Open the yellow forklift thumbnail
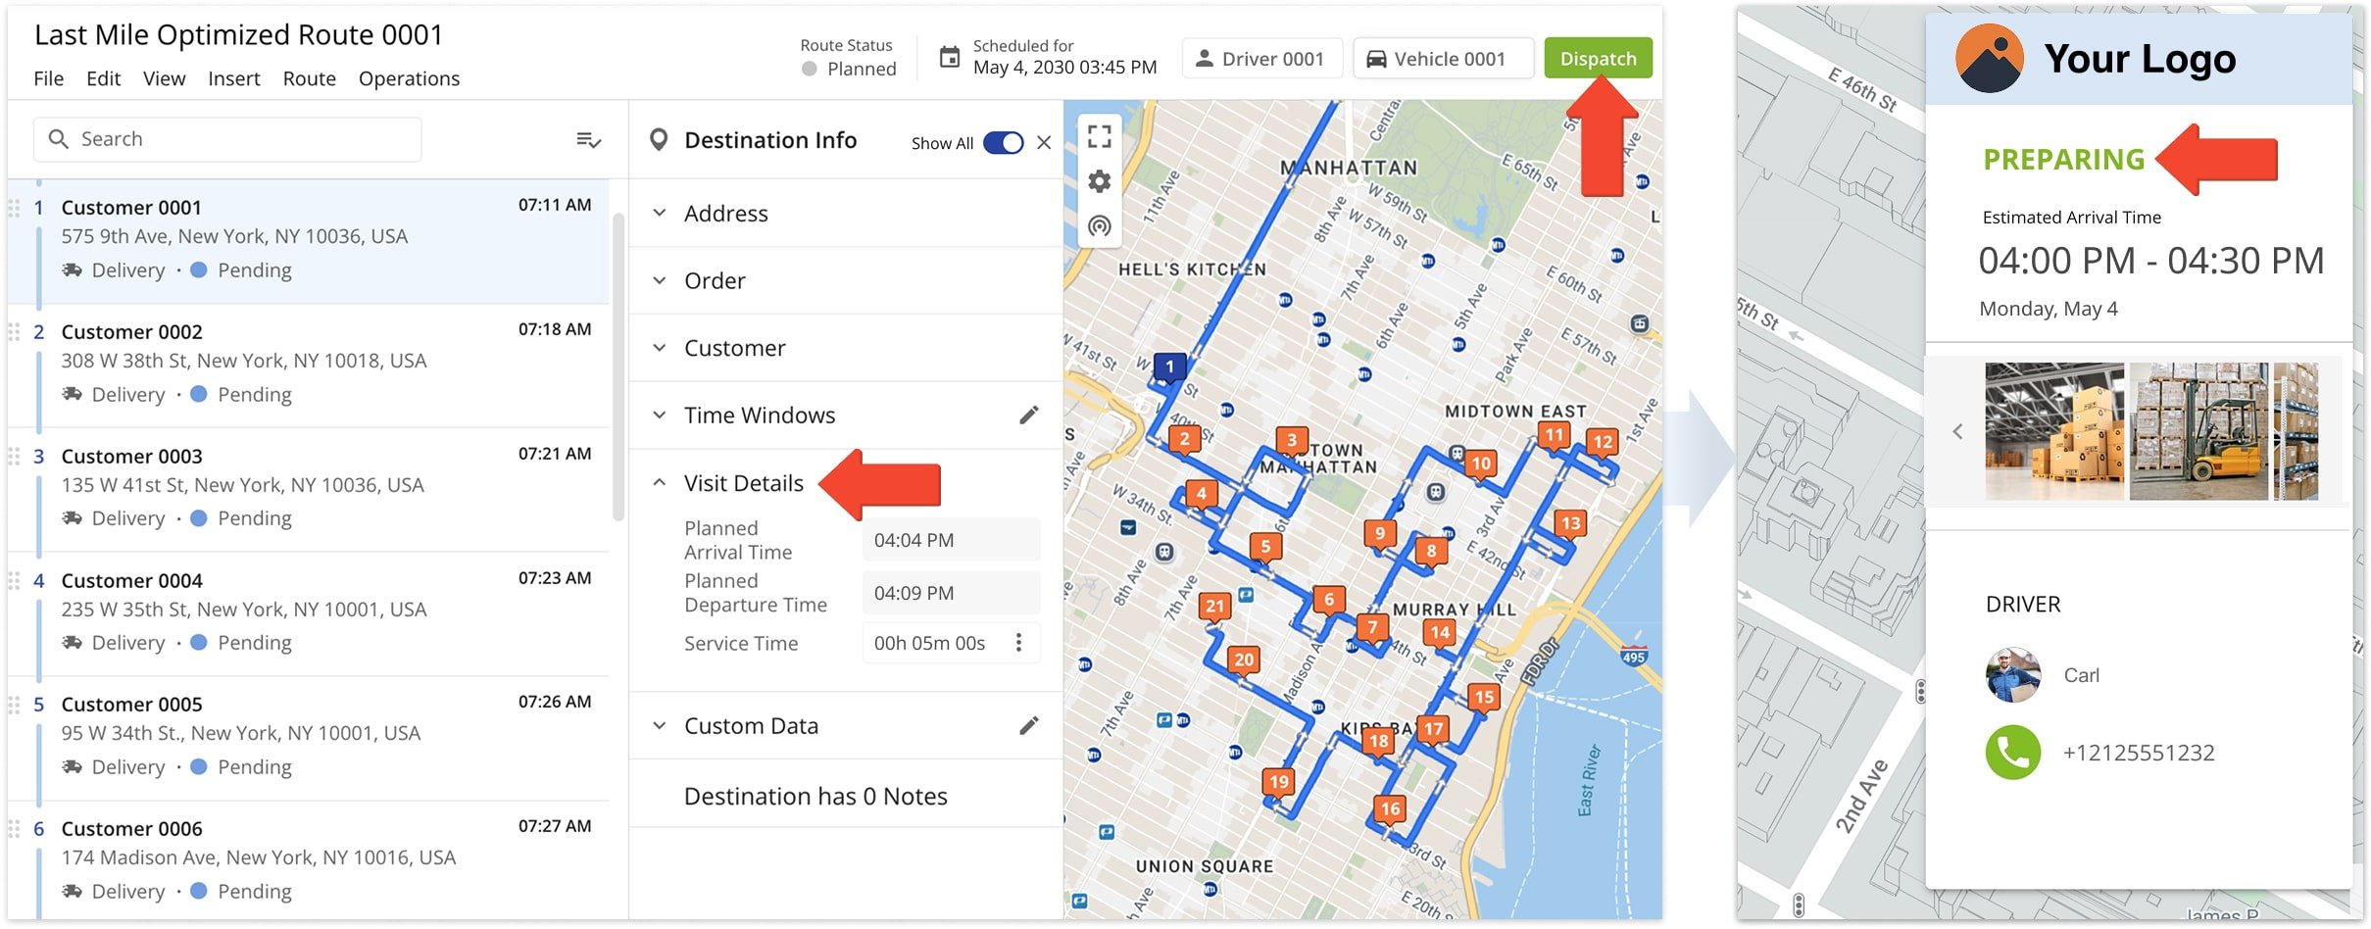Image resolution: width=2371 pixels, height=929 pixels. [2198, 431]
